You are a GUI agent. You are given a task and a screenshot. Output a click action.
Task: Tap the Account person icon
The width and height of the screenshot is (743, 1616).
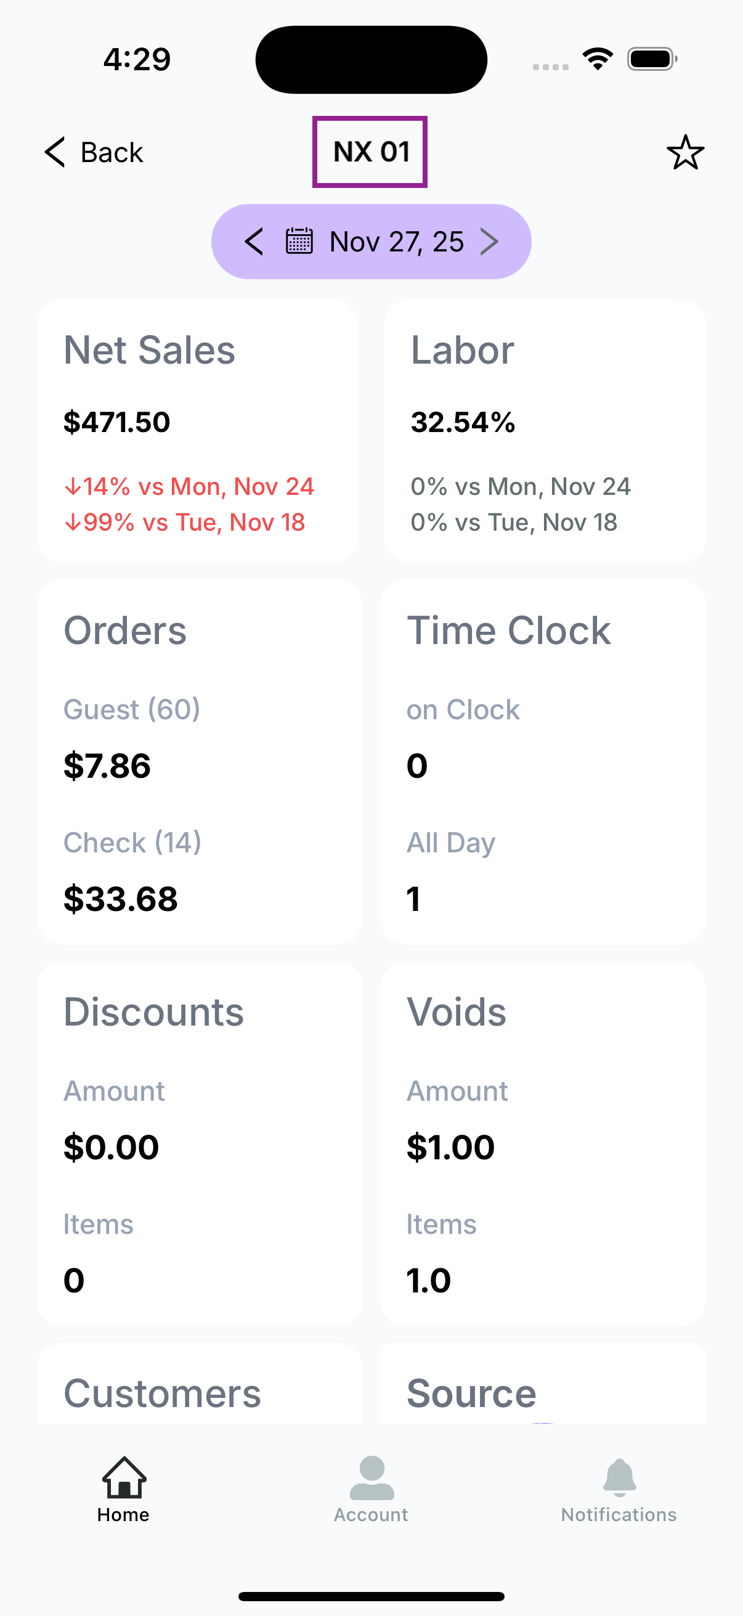click(x=371, y=1477)
